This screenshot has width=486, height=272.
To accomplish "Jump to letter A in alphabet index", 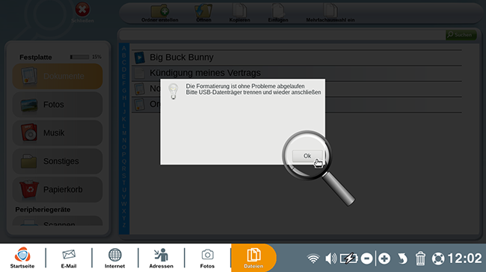I will [124, 48].
